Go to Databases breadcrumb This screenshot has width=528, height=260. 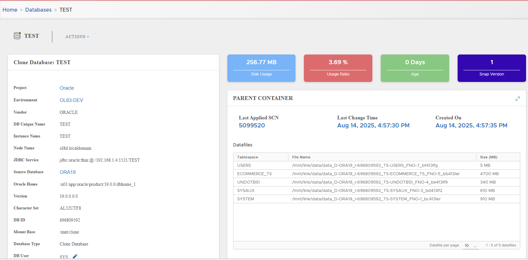(38, 10)
